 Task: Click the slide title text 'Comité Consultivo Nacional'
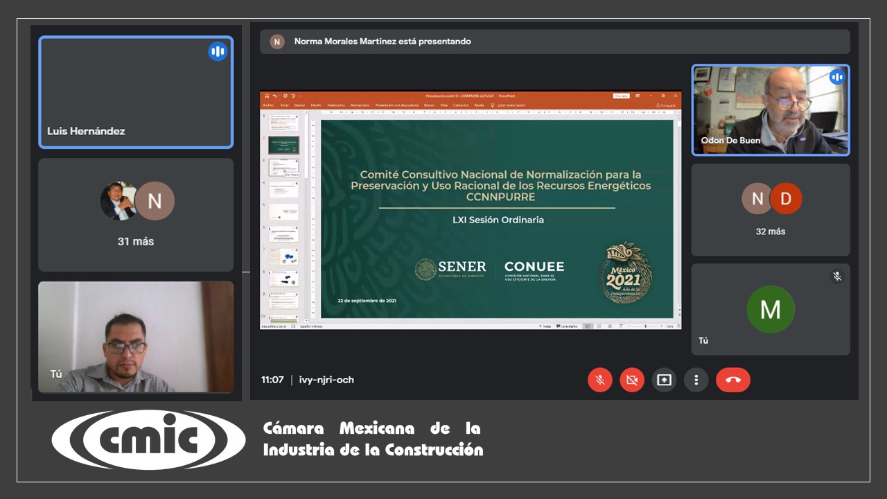pos(500,185)
